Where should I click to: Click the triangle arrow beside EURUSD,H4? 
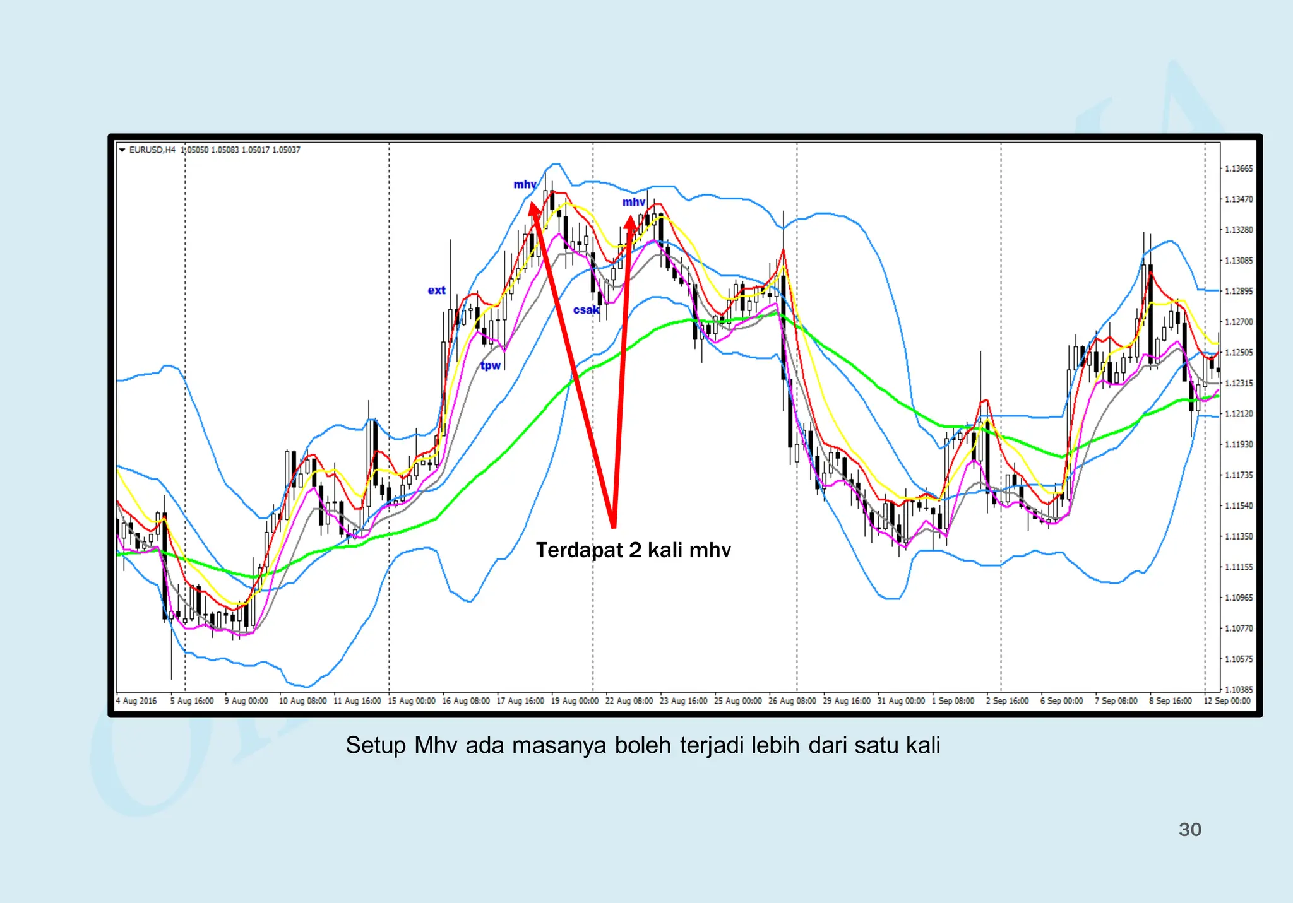[122, 150]
